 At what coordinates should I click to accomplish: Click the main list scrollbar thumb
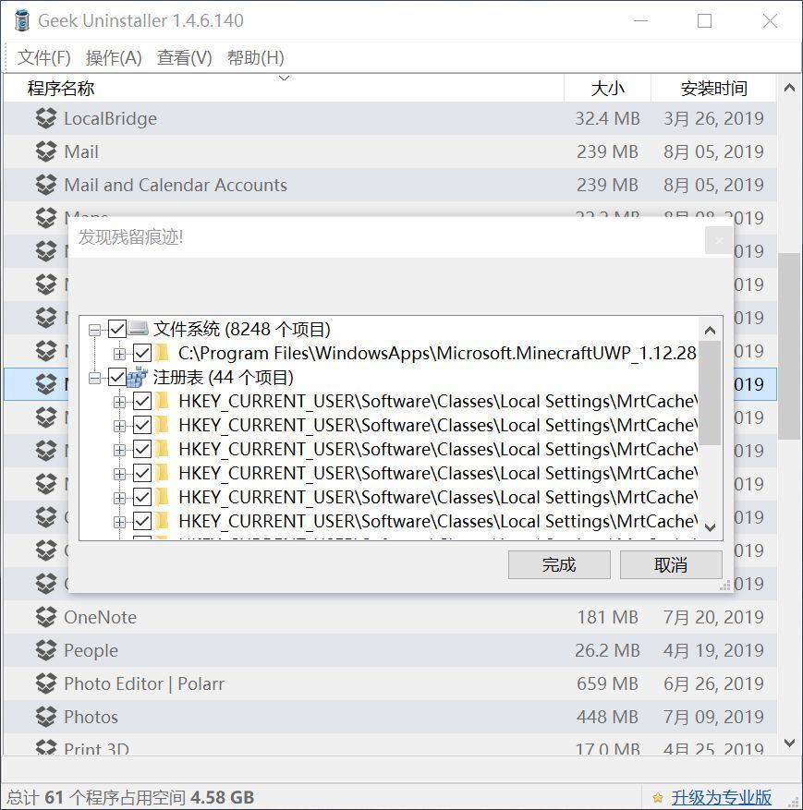(789, 346)
